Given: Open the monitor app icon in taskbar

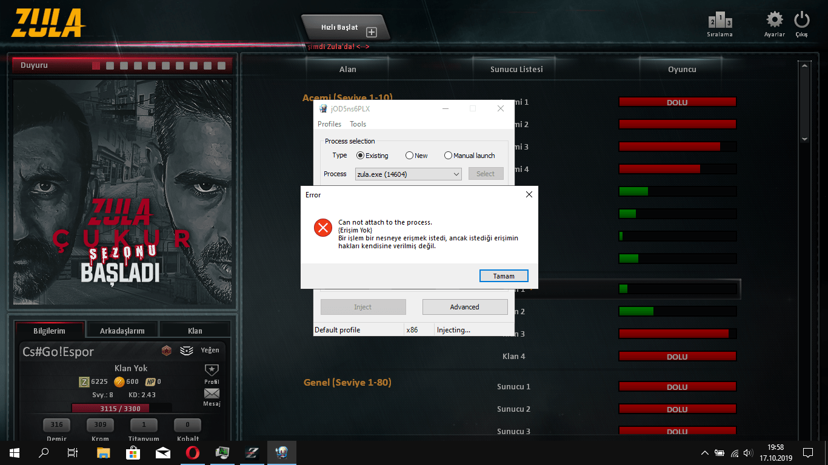Looking at the screenshot, I should pyautogui.click(x=222, y=452).
